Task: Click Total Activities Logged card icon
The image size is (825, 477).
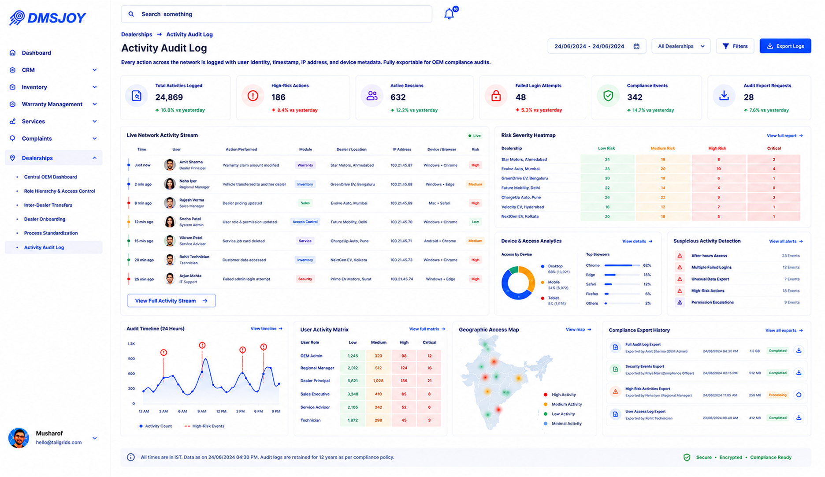Action: (136, 96)
